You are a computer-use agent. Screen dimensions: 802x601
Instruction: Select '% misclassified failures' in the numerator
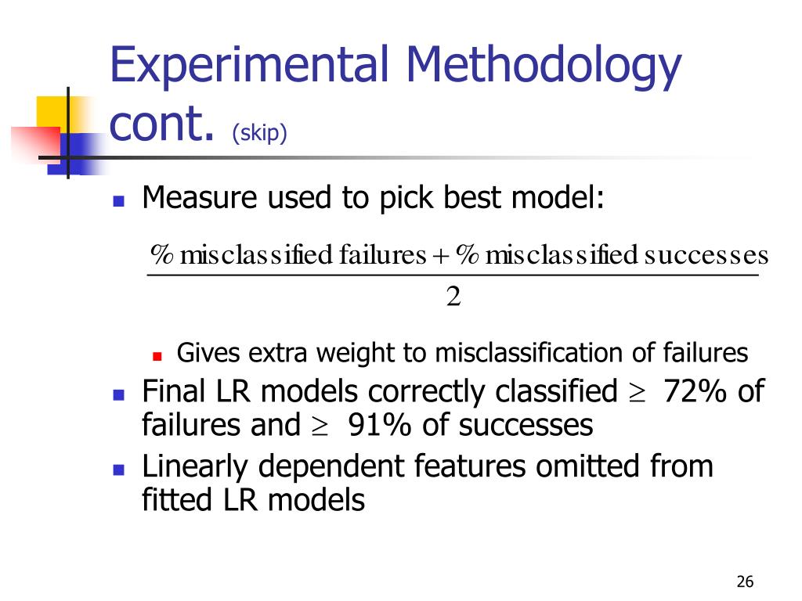(x=288, y=254)
